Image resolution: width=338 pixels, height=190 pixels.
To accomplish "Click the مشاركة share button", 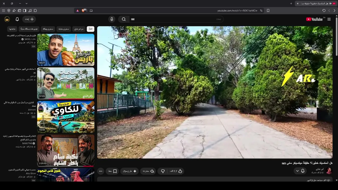I will click(x=148, y=171).
